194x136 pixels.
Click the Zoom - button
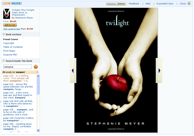111,4
